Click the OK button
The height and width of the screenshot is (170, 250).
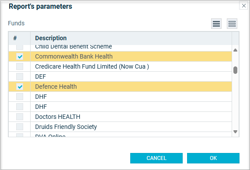[x=213, y=158]
